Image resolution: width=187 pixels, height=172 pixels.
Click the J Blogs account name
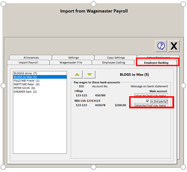pos(79,91)
